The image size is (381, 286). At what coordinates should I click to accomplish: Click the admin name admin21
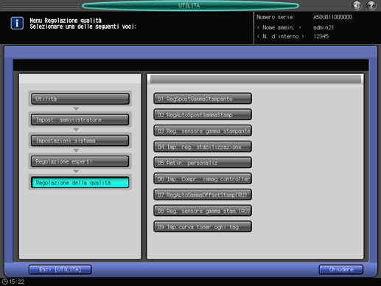[x=324, y=27]
